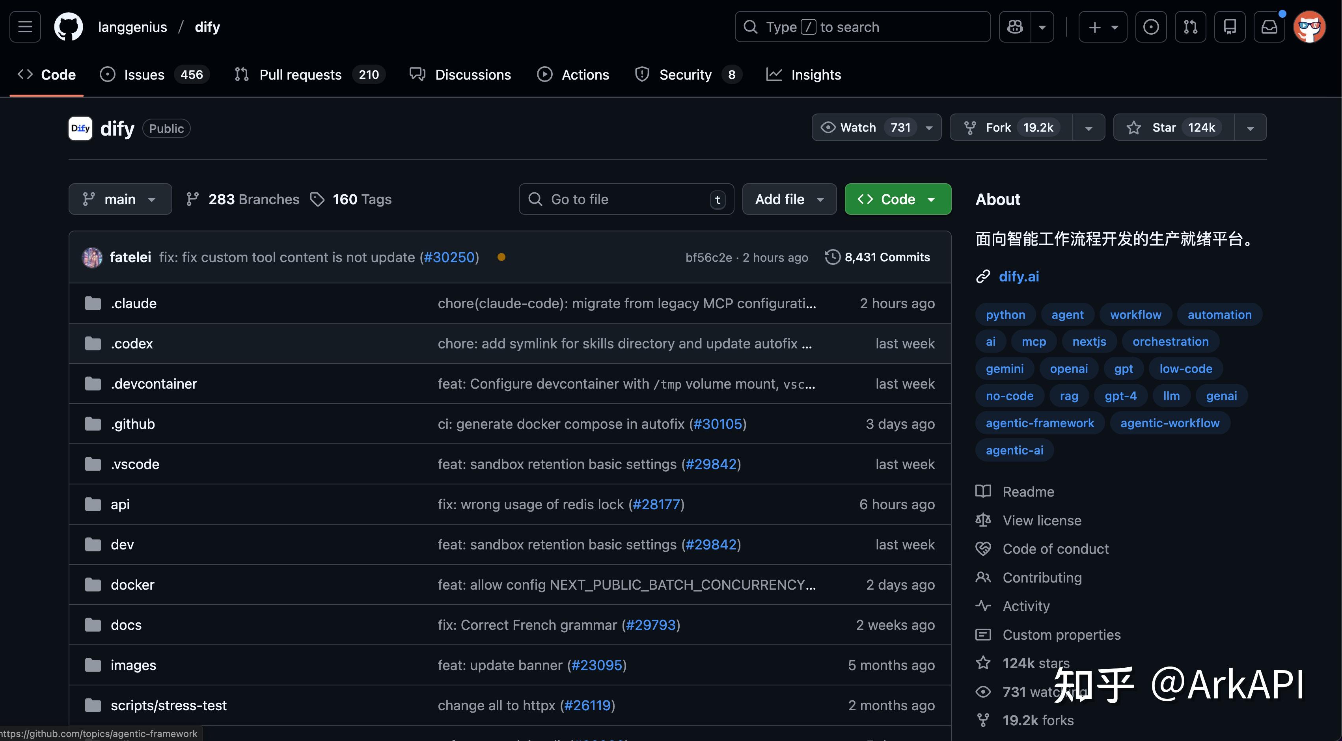Click the Go to file search field
This screenshot has height=741, width=1342.
[x=626, y=199]
